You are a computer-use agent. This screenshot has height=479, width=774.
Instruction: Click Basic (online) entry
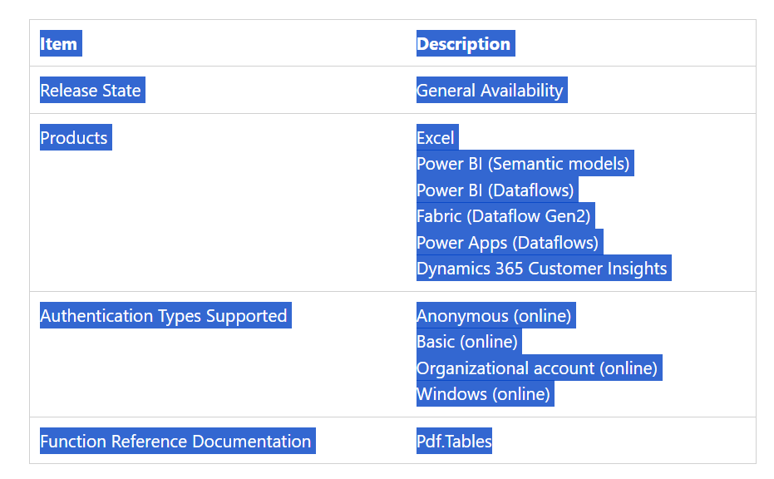point(467,342)
